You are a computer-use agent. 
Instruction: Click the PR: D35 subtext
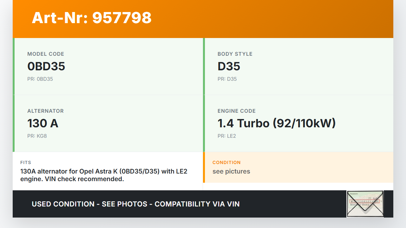point(227,79)
